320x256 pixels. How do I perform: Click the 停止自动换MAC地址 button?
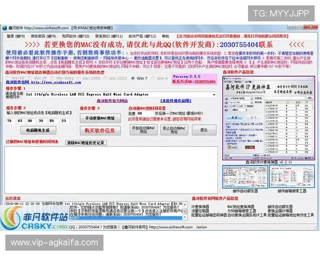tap(174, 130)
